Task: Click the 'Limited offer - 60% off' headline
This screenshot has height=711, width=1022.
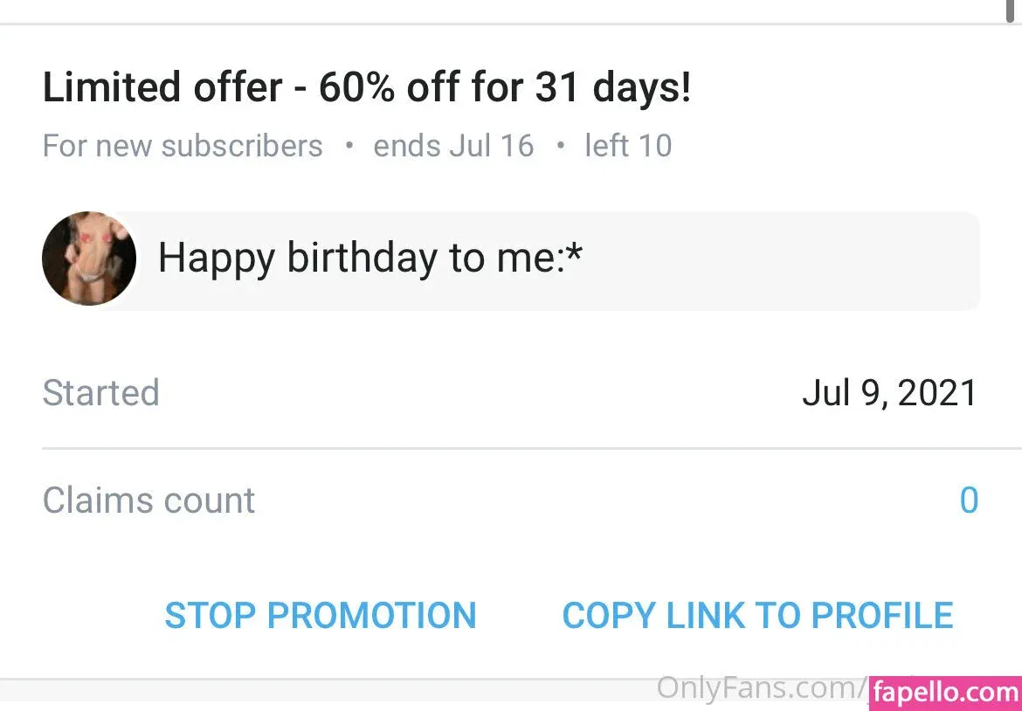Action: pos(367,88)
